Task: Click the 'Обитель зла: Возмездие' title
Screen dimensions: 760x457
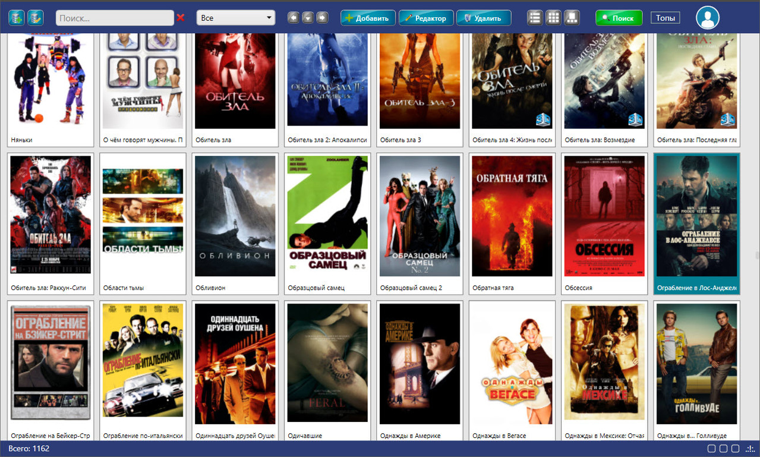Action: (x=600, y=140)
